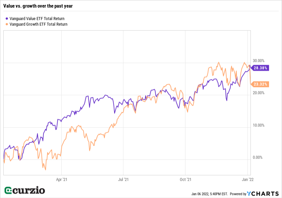Click the purple 28.38% value flag

[x=260, y=68]
